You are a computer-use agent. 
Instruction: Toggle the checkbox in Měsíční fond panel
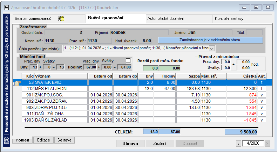tap(128, 61)
